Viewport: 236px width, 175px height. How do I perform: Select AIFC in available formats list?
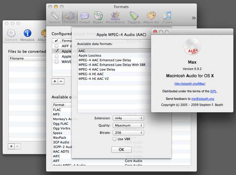pos(62,156)
